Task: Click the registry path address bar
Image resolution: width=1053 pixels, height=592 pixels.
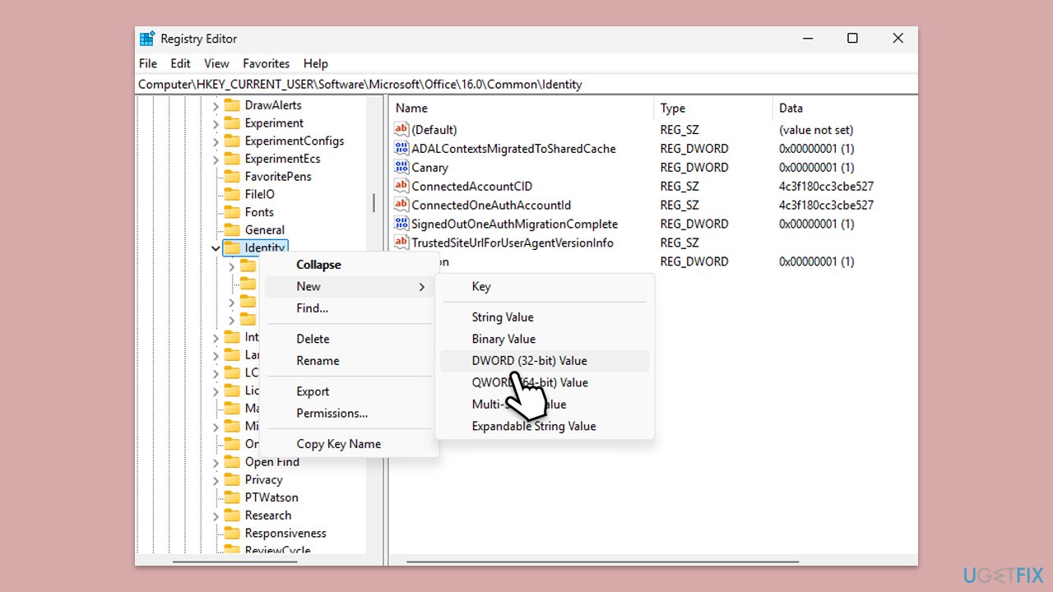Action: tap(526, 84)
